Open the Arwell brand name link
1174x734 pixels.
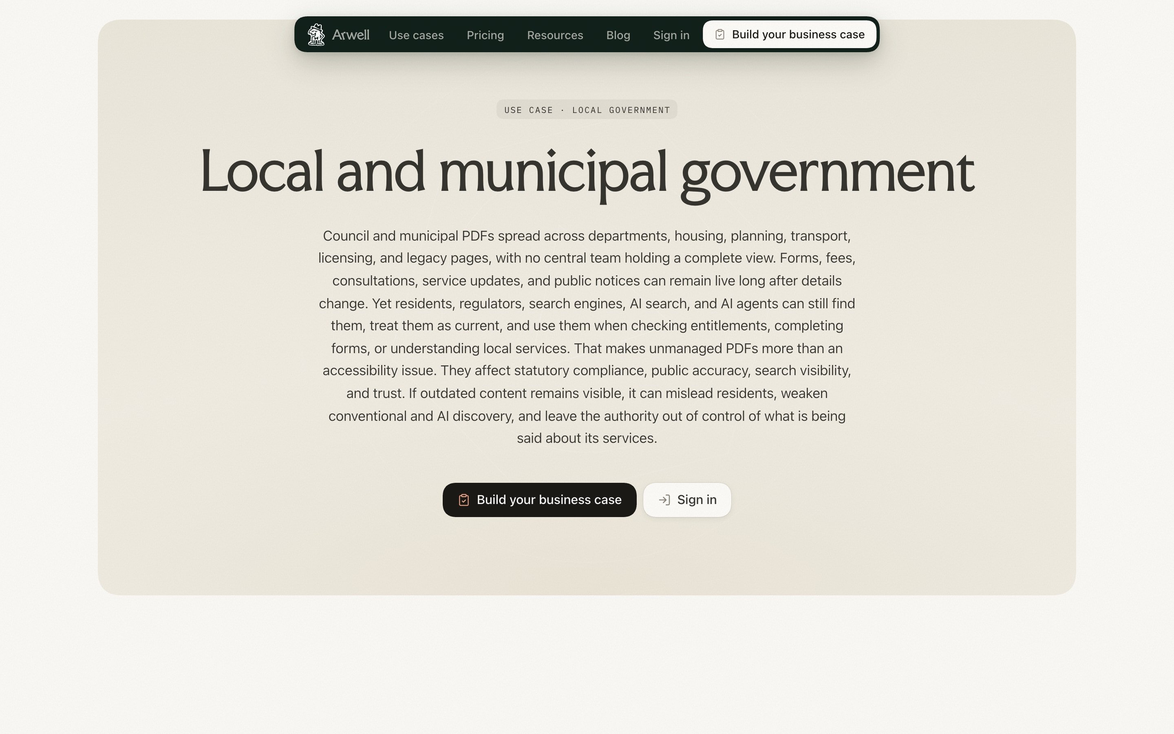point(351,35)
